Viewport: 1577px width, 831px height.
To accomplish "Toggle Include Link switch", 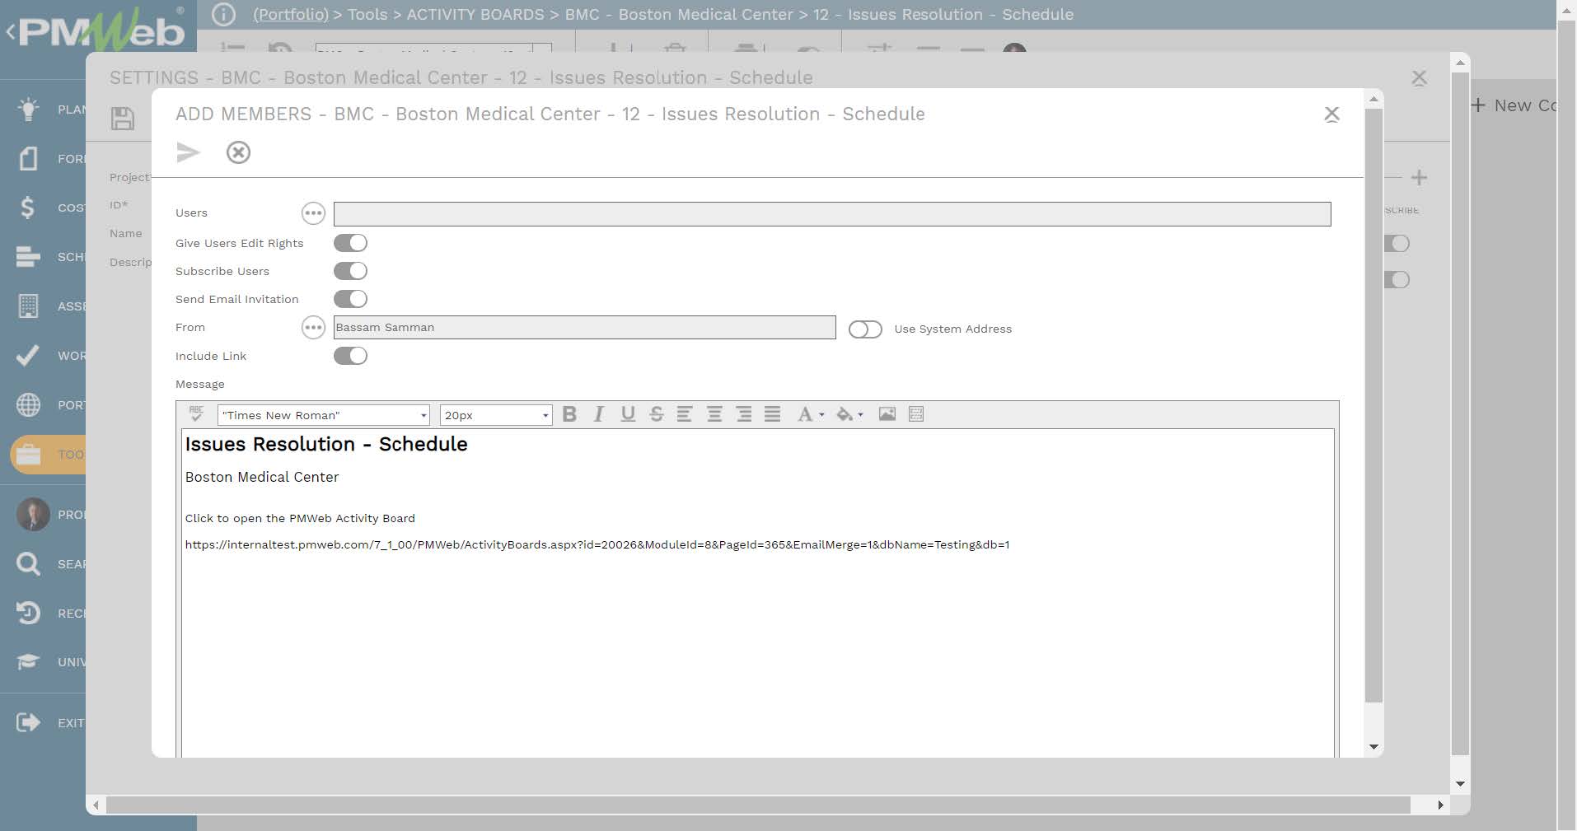I will coord(350,356).
